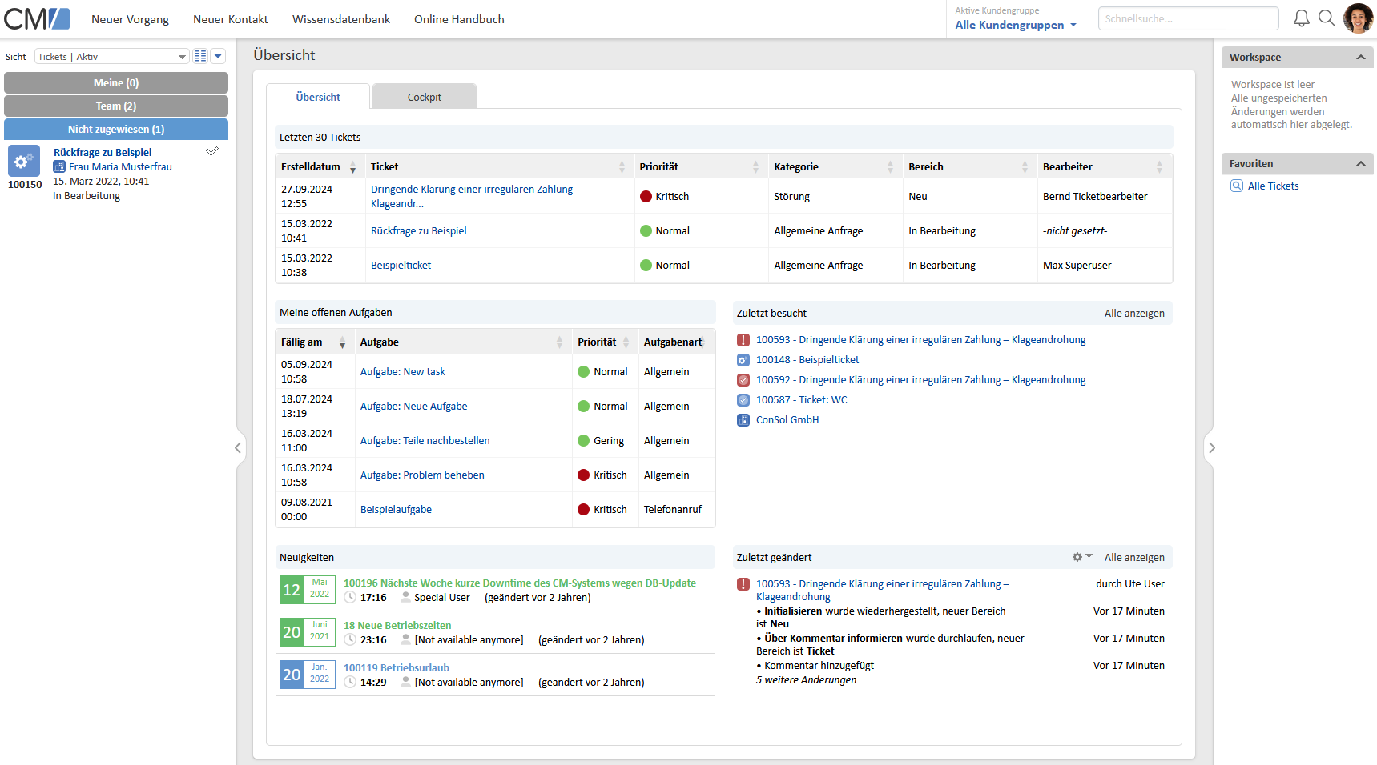Open the ticket list options arrow
Image resolution: width=1377 pixels, height=765 pixels.
pyautogui.click(x=218, y=56)
